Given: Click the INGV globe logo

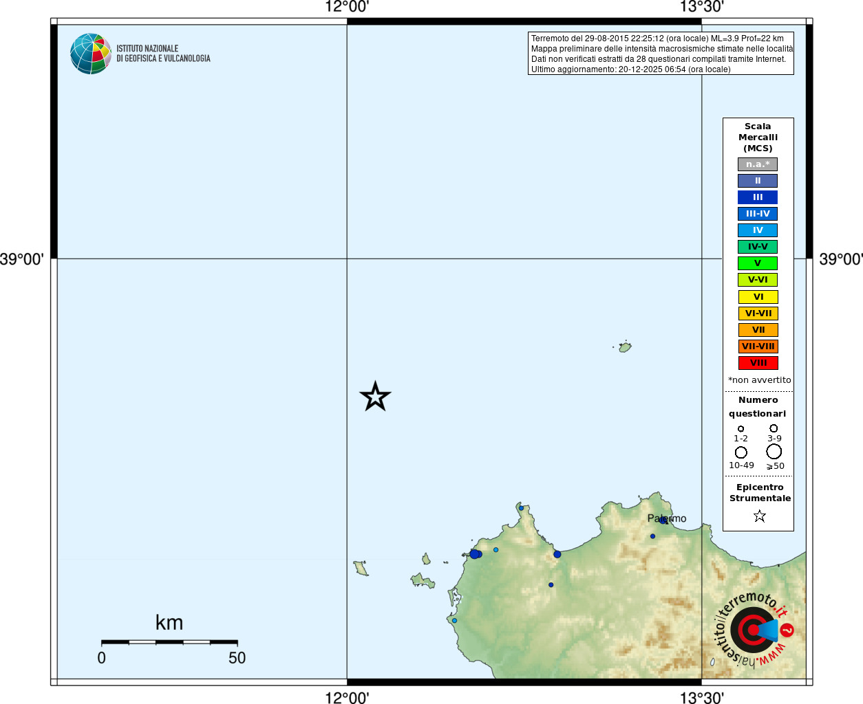Looking at the screenshot, I should [x=90, y=54].
